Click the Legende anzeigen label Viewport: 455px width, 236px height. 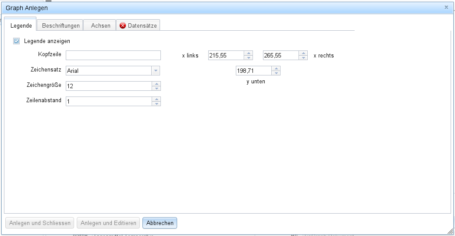pos(47,41)
